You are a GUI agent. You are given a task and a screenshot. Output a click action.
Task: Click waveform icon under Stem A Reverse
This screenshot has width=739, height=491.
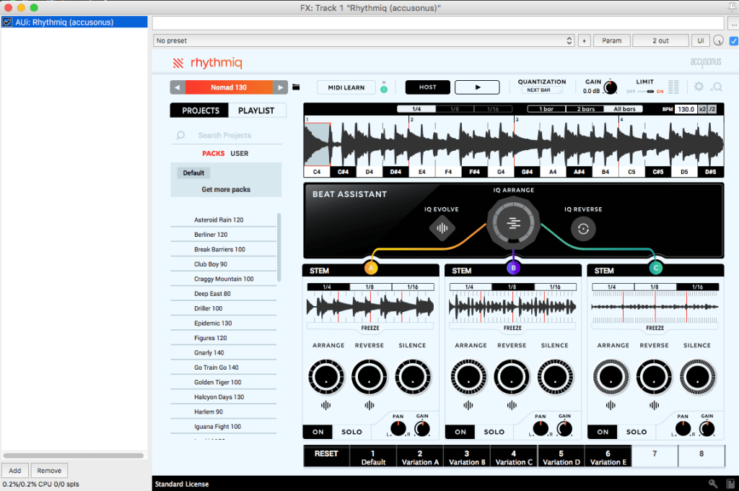click(369, 404)
